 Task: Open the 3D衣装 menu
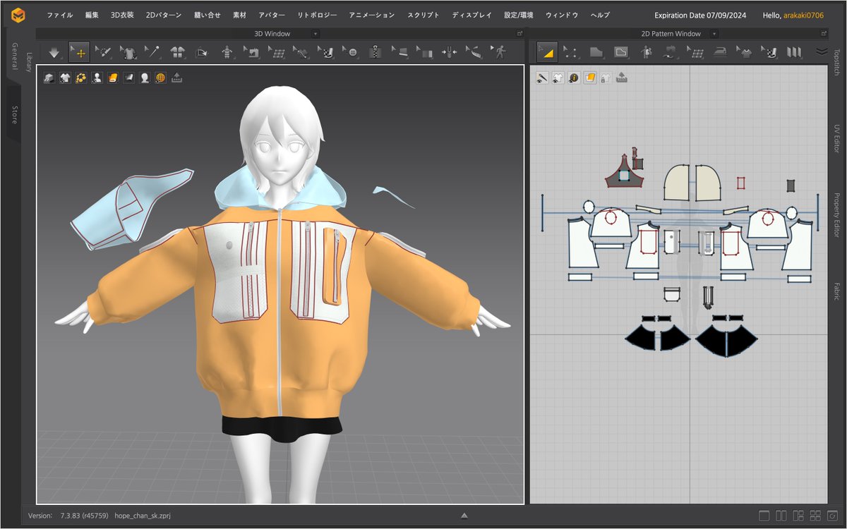[x=122, y=15]
